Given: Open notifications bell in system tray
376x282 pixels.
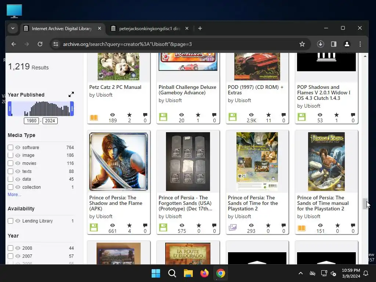Looking at the screenshot, I should [x=366, y=273].
